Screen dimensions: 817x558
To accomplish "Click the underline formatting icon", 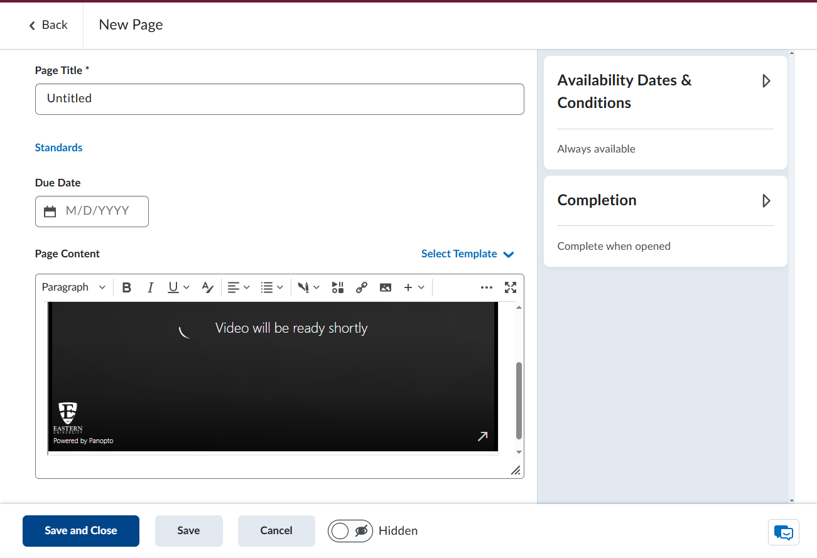I will (173, 287).
